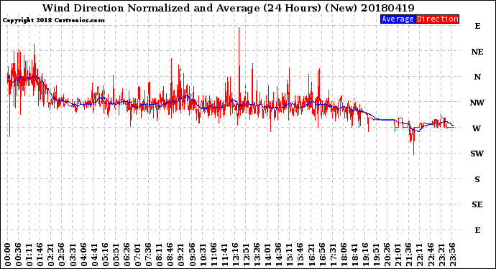This screenshot has height=269, width=496.
Task: Click the 01:46 time axis label
Action: (x=40, y=255)
